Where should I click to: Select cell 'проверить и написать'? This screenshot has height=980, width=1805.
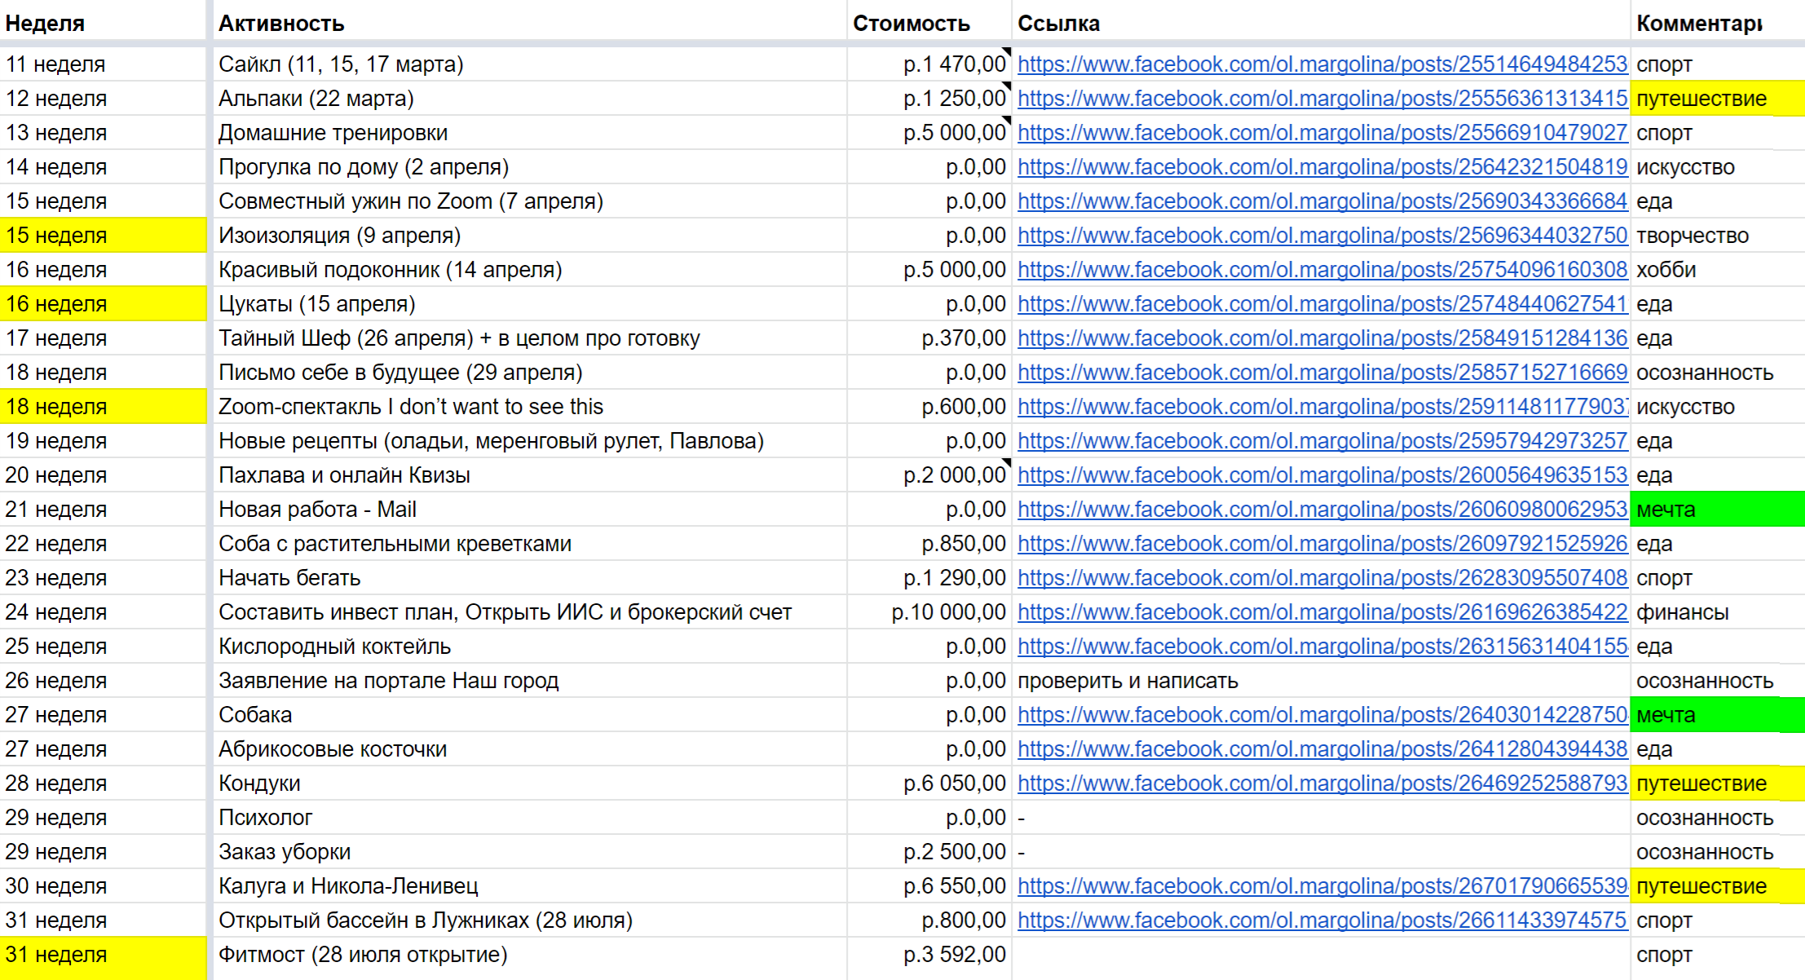pyautogui.click(x=1321, y=680)
